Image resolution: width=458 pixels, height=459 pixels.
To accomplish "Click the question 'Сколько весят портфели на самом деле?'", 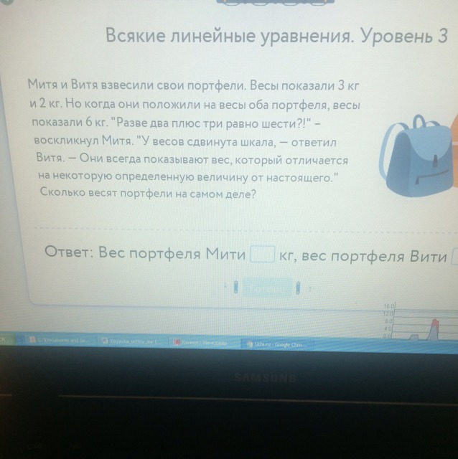I will [x=148, y=193].
